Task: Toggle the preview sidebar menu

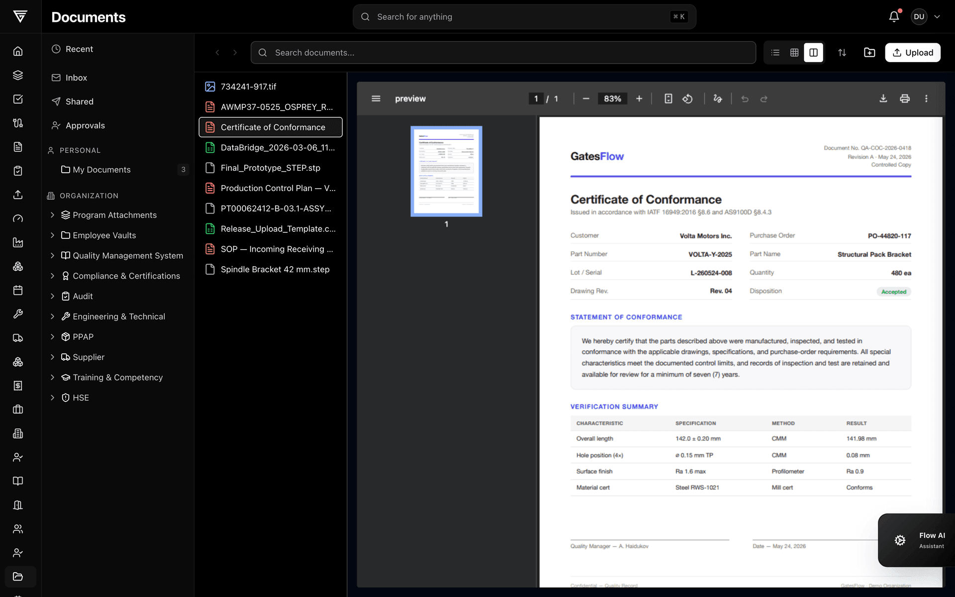Action: [376, 99]
